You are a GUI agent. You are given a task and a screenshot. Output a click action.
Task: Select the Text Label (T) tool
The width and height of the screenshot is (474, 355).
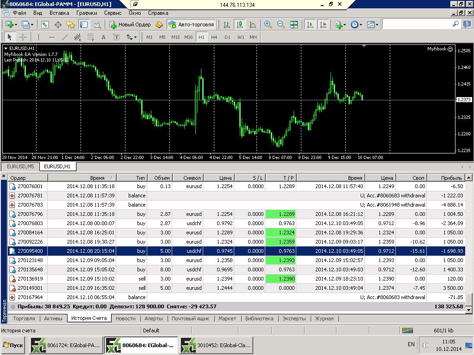(x=116, y=37)
